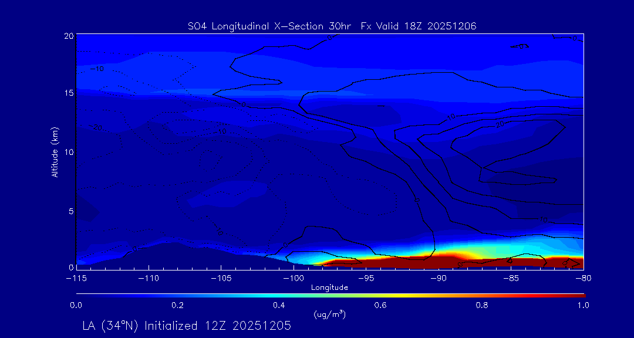Click the colorbar value "1.0"
Viewport: 634px width, 338px height.
(583, 306)
